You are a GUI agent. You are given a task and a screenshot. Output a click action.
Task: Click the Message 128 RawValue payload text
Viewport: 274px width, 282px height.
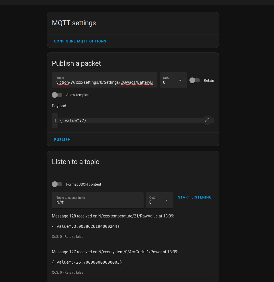[86, 226]
